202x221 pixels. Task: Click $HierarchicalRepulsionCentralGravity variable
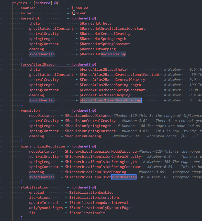(103, 156)
